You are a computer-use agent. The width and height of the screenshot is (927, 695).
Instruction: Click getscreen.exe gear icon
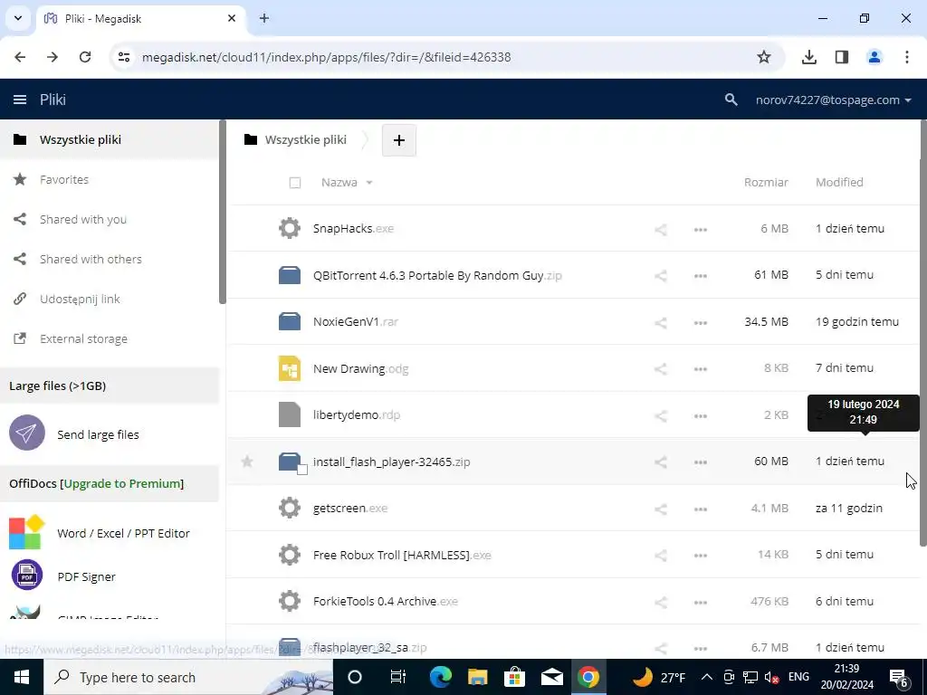coord(290,508)
